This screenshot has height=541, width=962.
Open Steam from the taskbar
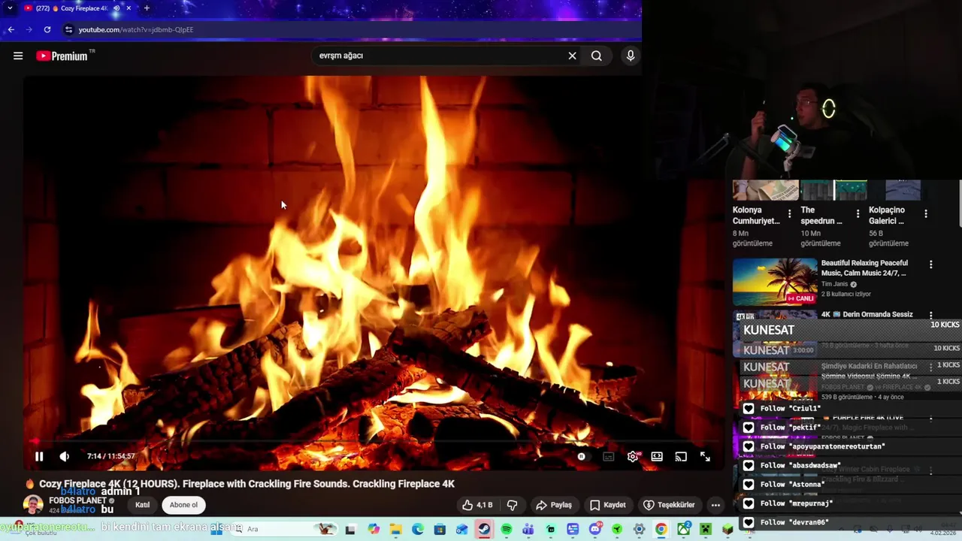483,529
